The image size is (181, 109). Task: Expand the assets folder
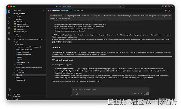[x=29, y=37]
